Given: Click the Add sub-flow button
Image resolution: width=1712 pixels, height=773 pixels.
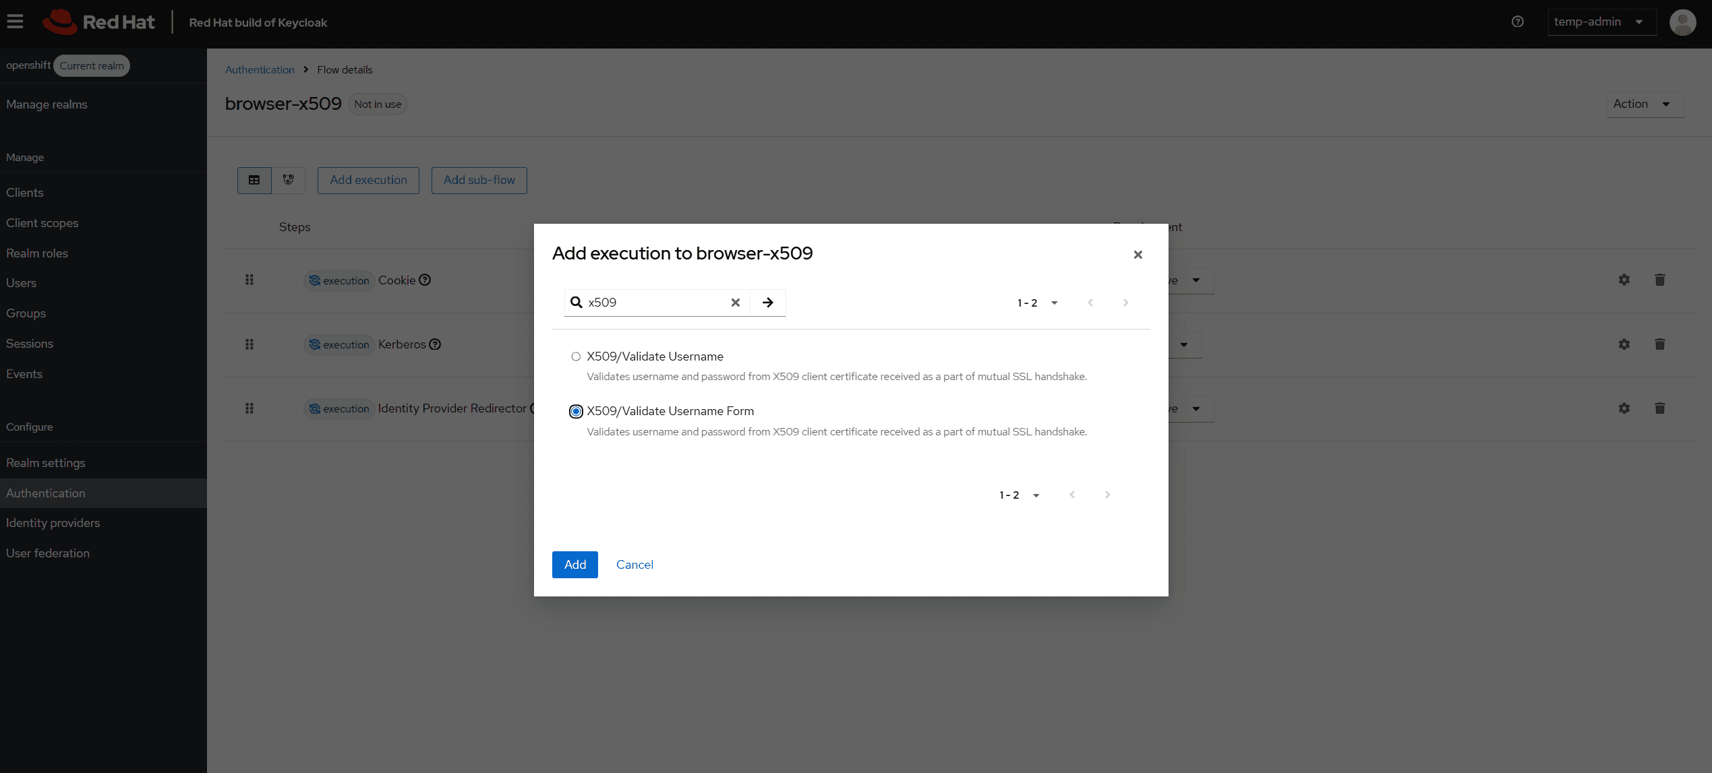Looking at the screenshot, I should tap(479, 180).
